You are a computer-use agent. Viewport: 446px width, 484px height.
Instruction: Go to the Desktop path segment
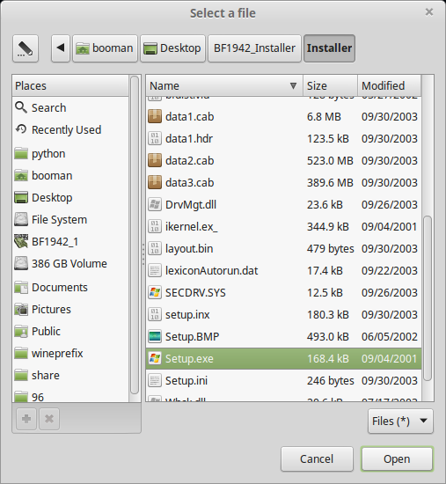(x=172, y=48)
